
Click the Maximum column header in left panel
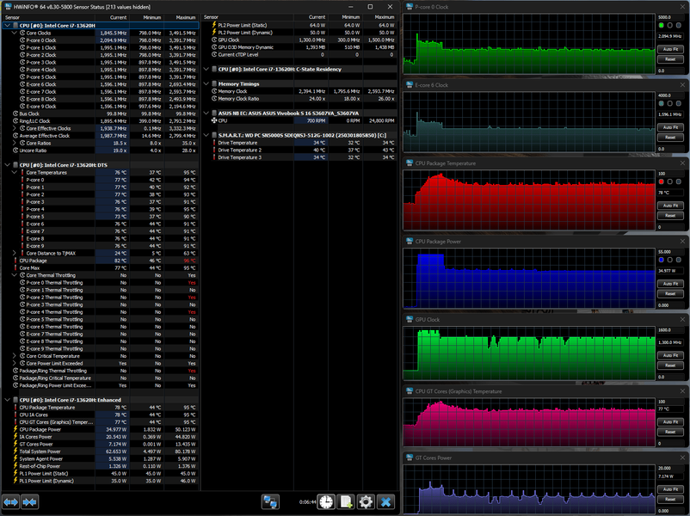coord(185,17)
